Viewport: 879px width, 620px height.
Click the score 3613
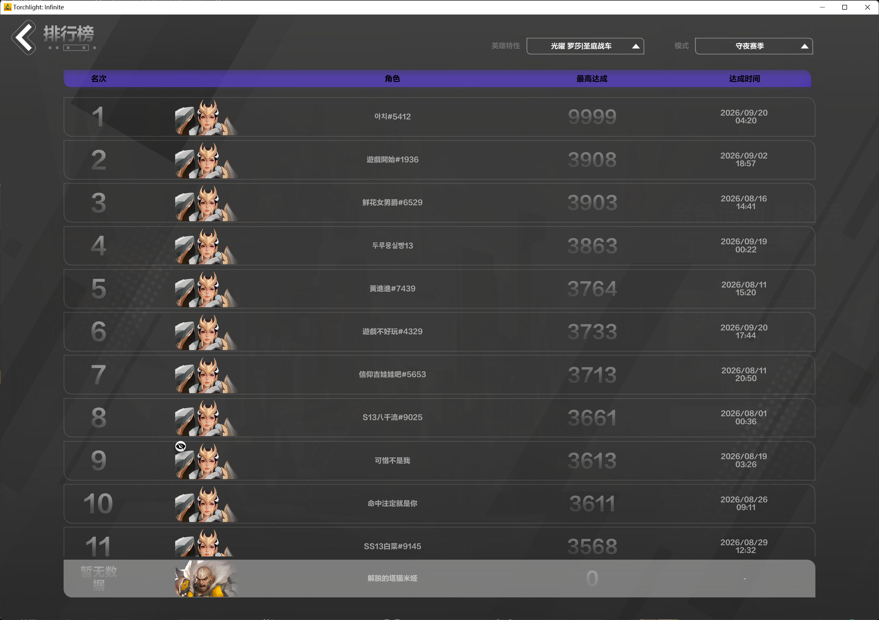click(592, 461)
